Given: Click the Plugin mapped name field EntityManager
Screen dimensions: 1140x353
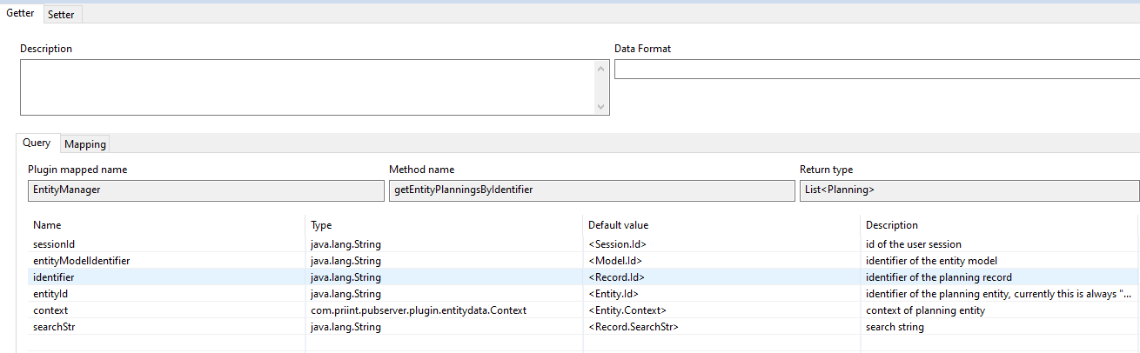Looking at the screenshot, I should pyautogui.click(x=205, y=190).
